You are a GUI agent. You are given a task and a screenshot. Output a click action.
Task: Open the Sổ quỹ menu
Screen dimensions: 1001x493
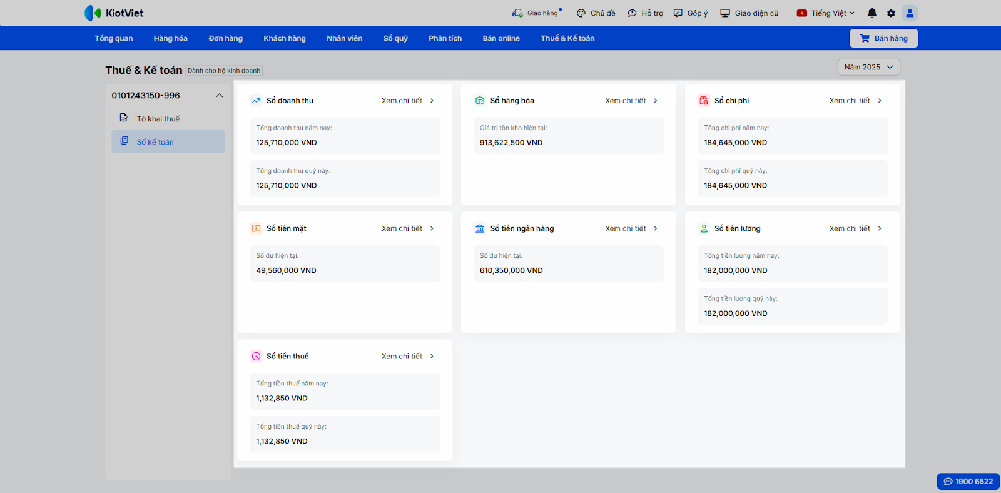395,38
